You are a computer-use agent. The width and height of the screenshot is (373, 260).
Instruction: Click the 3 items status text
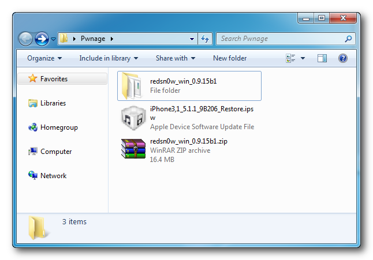point(74,222)
